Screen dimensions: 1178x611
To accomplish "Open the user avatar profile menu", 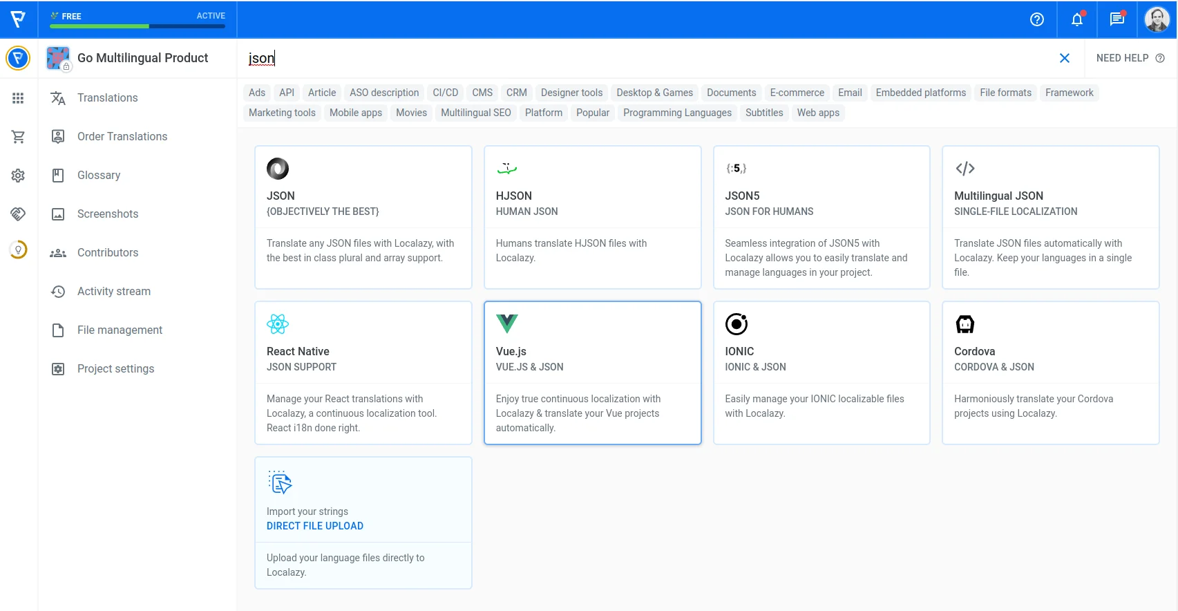I will click(1157, 19).
